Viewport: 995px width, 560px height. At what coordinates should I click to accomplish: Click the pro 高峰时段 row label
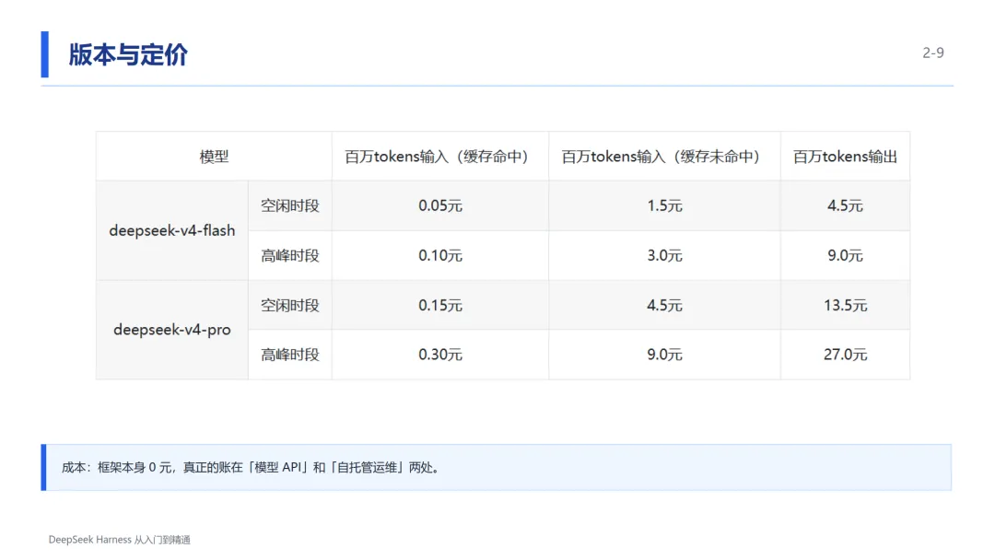290,355
